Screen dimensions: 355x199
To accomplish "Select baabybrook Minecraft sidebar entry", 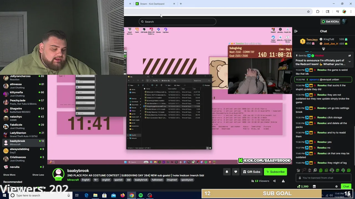I will (x=24, y=143).
